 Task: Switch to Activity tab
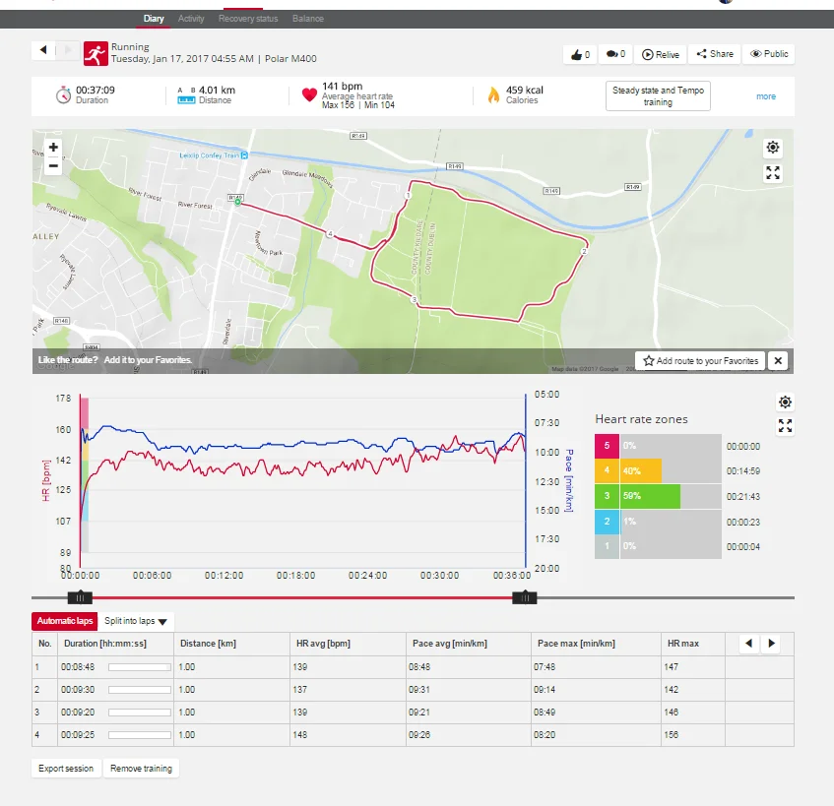coord(191,19)
